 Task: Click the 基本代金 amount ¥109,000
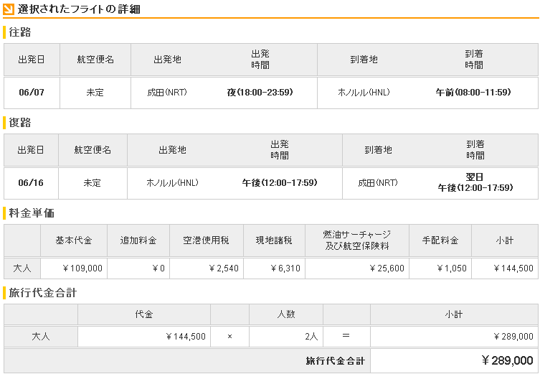(83, 268)
